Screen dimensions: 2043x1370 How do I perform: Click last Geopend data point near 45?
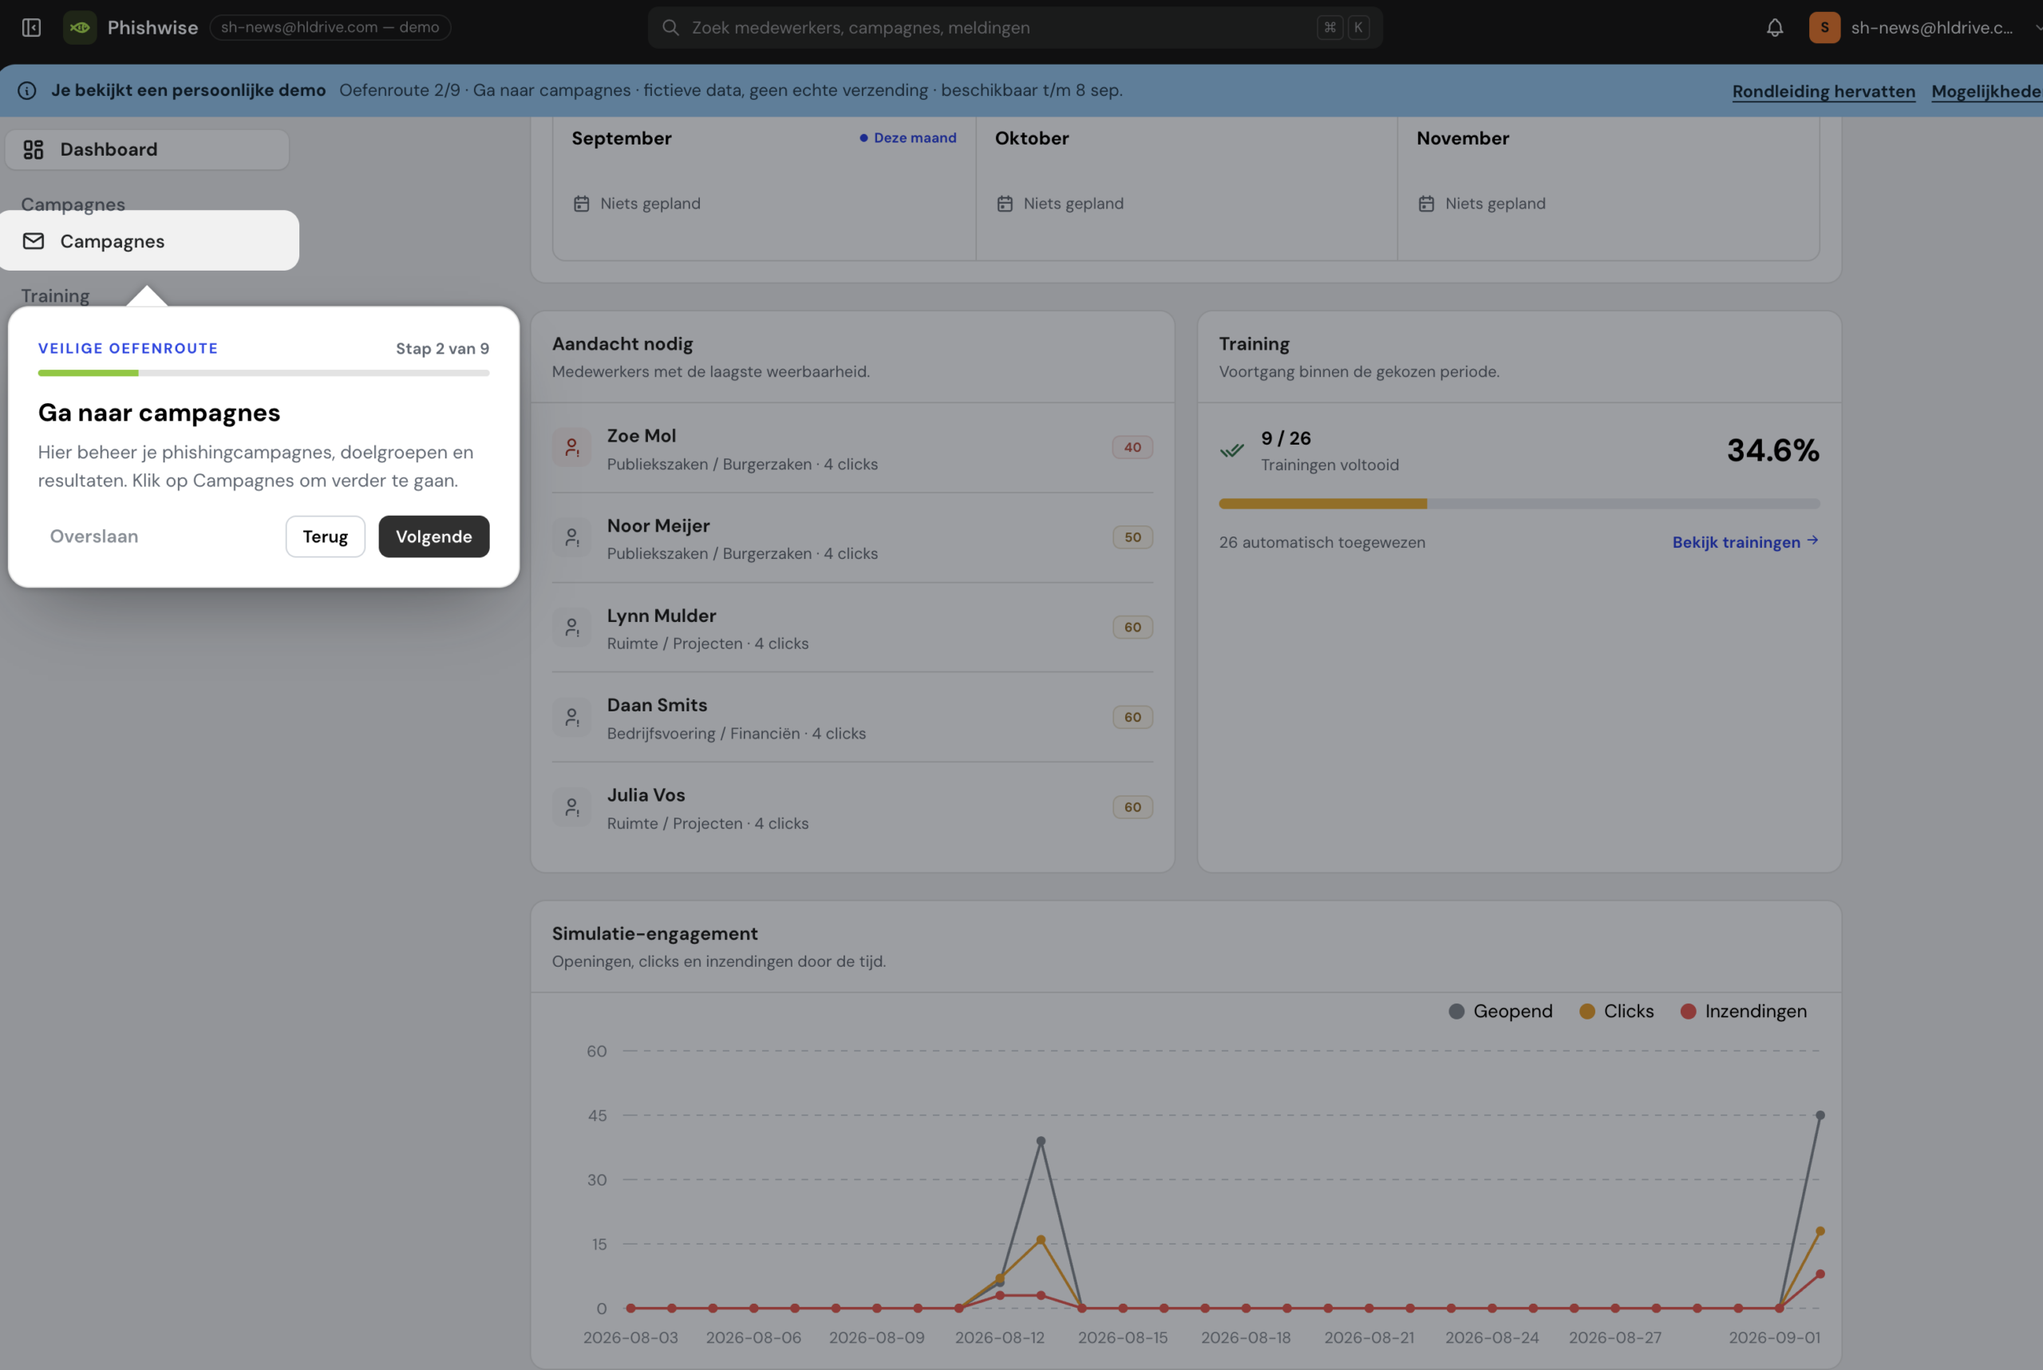(1820, 1116)
